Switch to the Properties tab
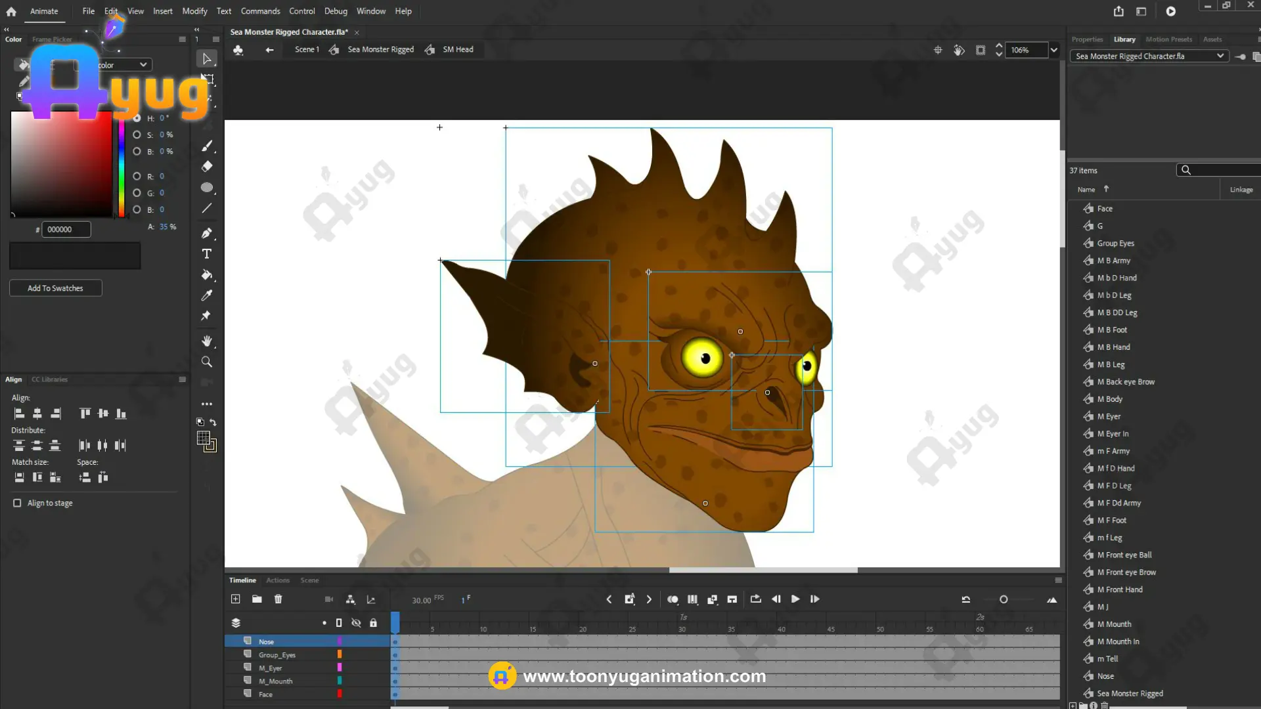 1087,39
